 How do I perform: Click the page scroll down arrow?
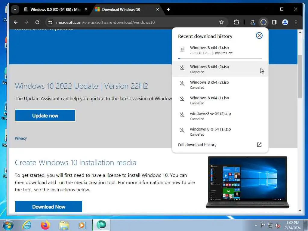(300, 211)
